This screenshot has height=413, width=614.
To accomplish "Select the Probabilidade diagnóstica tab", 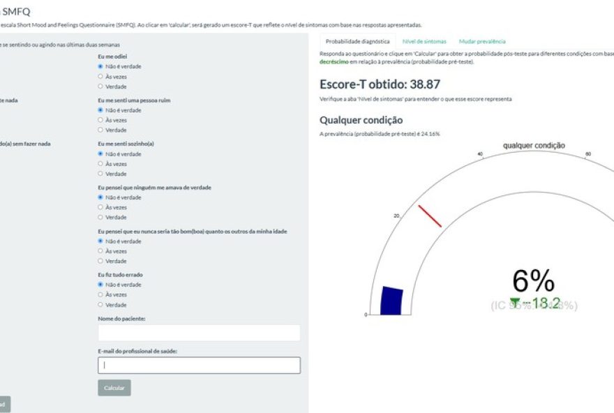I will coord(358,41).
